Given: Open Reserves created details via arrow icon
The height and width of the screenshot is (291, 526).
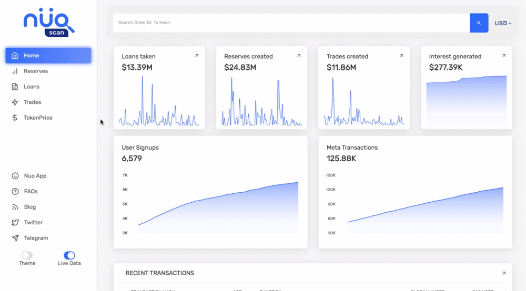Looking at the screenshot, I should click(299, 56).
